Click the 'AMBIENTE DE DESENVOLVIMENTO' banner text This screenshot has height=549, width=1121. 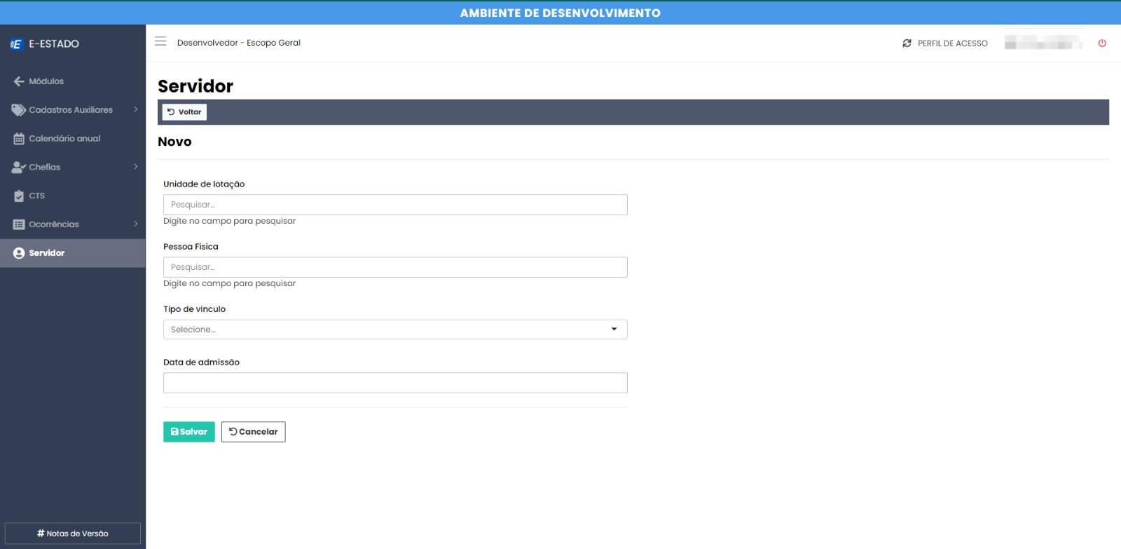click(x=560, y=13)
